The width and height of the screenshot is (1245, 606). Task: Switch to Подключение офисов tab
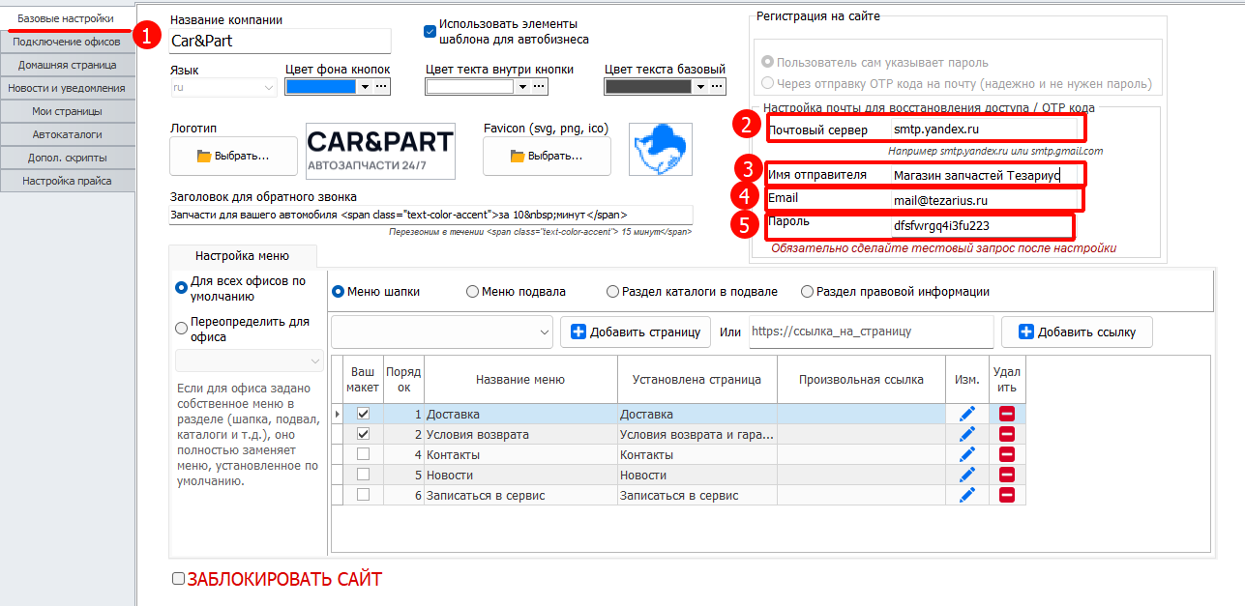pyautogui.click(x=67, y=42)
